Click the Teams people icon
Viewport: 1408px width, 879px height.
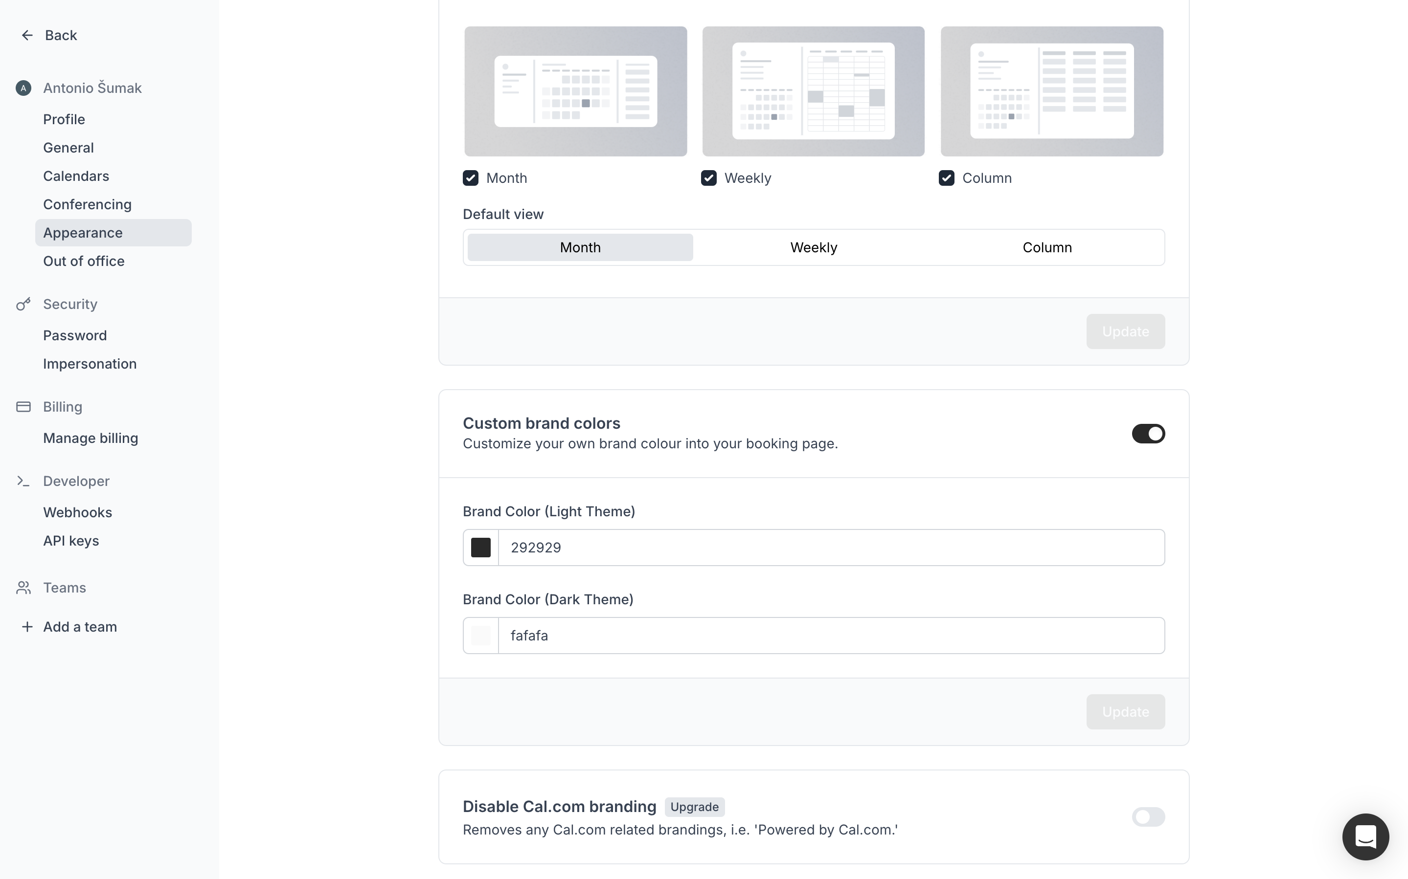(x=23, y=588)
